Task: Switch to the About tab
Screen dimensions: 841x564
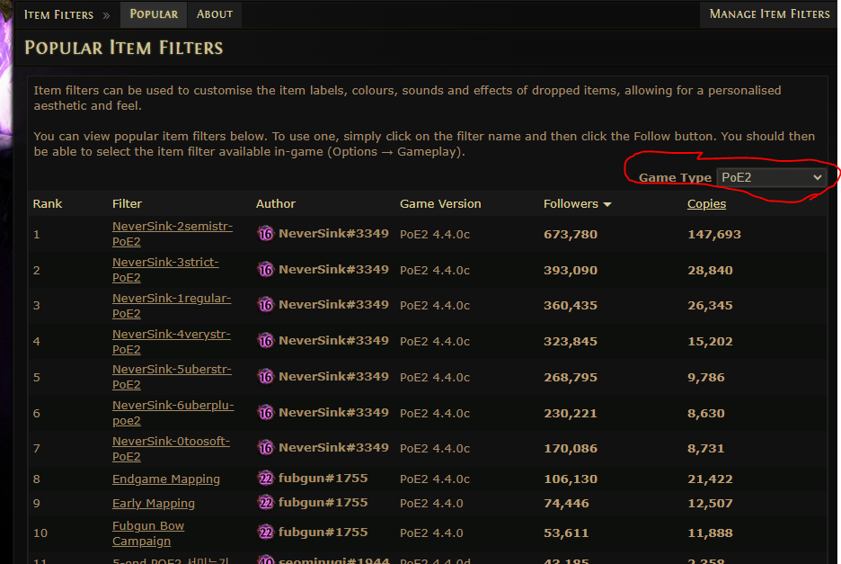Action: pos(215,14)
